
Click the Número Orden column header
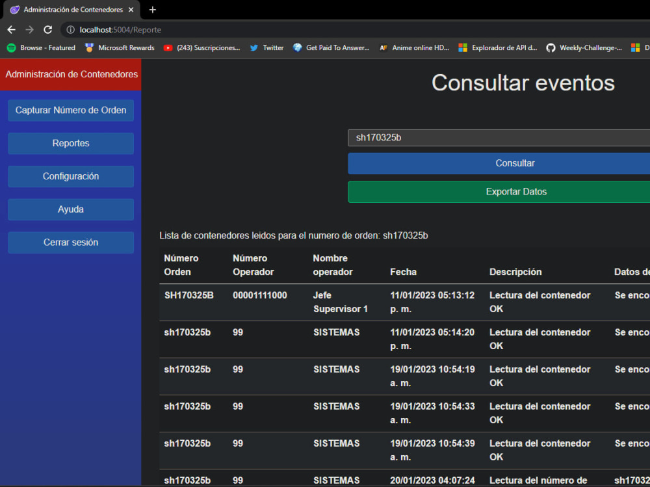coord(181,265)
